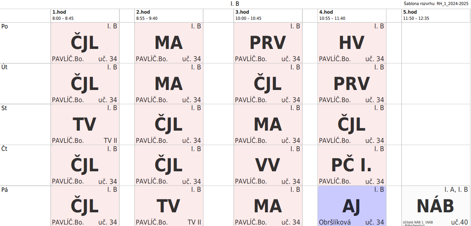
Task: Select Monday third-hour PRV lesson
Action: [268, 43]
